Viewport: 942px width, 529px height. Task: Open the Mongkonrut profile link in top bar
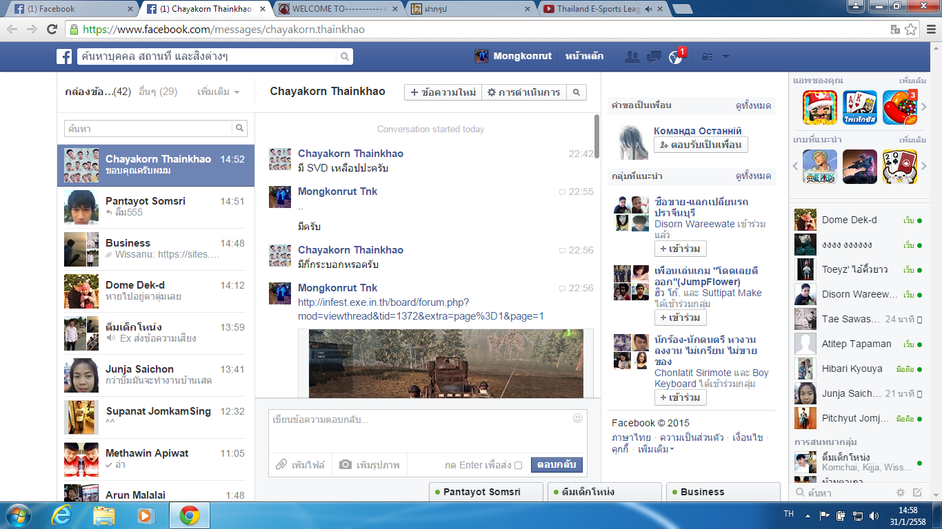point(514,56)
